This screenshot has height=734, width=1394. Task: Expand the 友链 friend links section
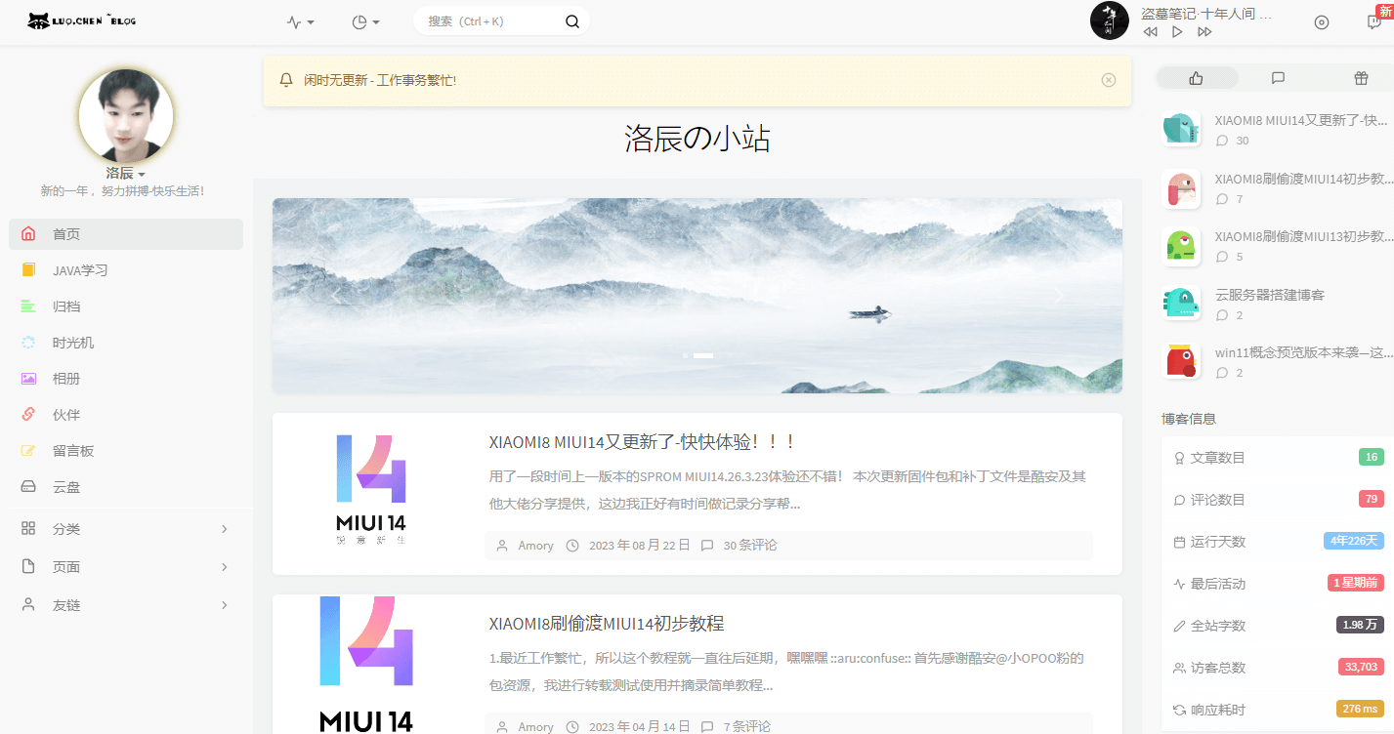click(126, 605)
